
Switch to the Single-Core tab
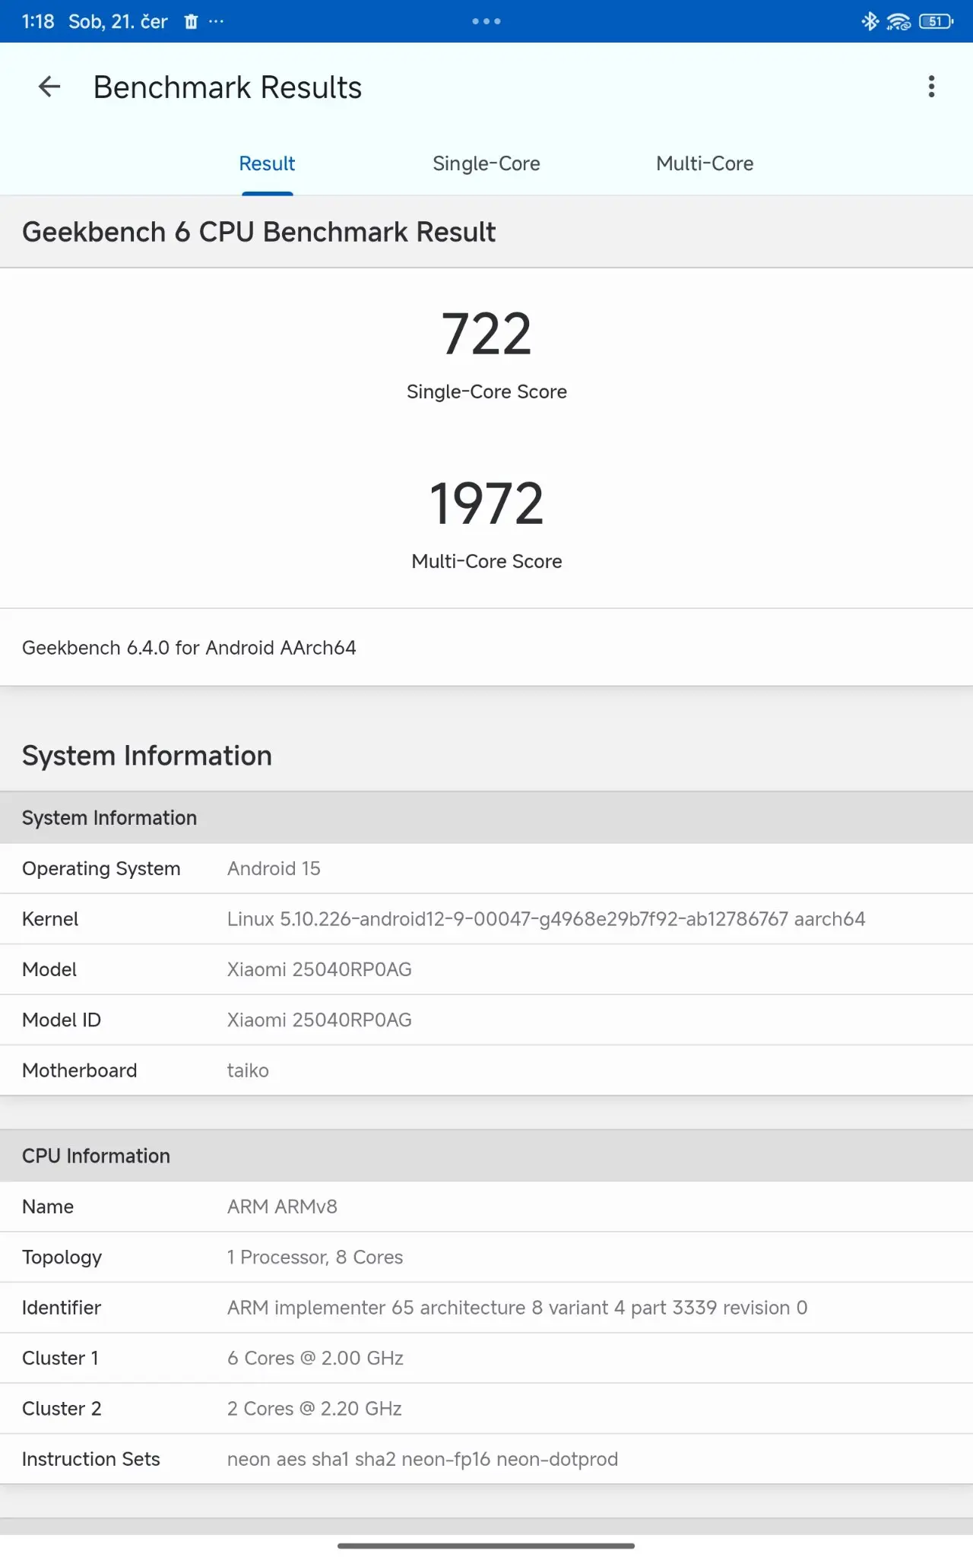tap(486, 163)
